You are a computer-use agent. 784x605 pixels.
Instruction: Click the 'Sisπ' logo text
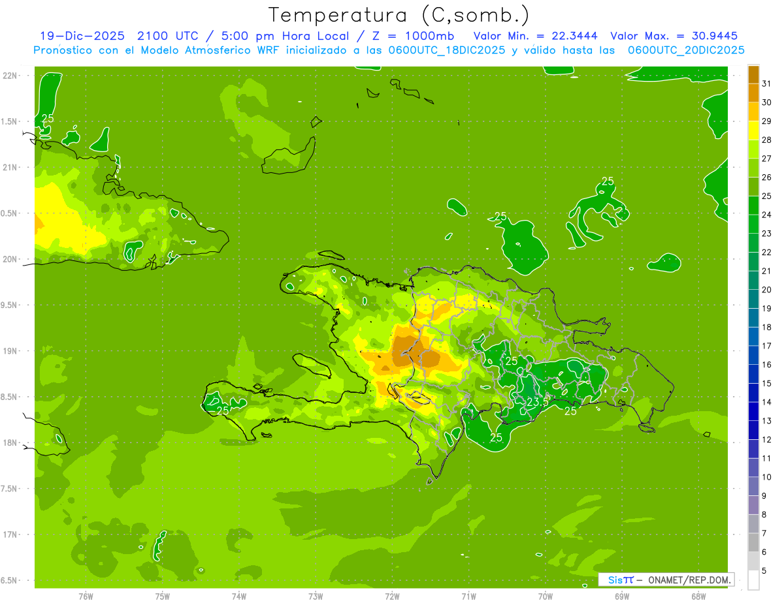(x=621, y=580)
